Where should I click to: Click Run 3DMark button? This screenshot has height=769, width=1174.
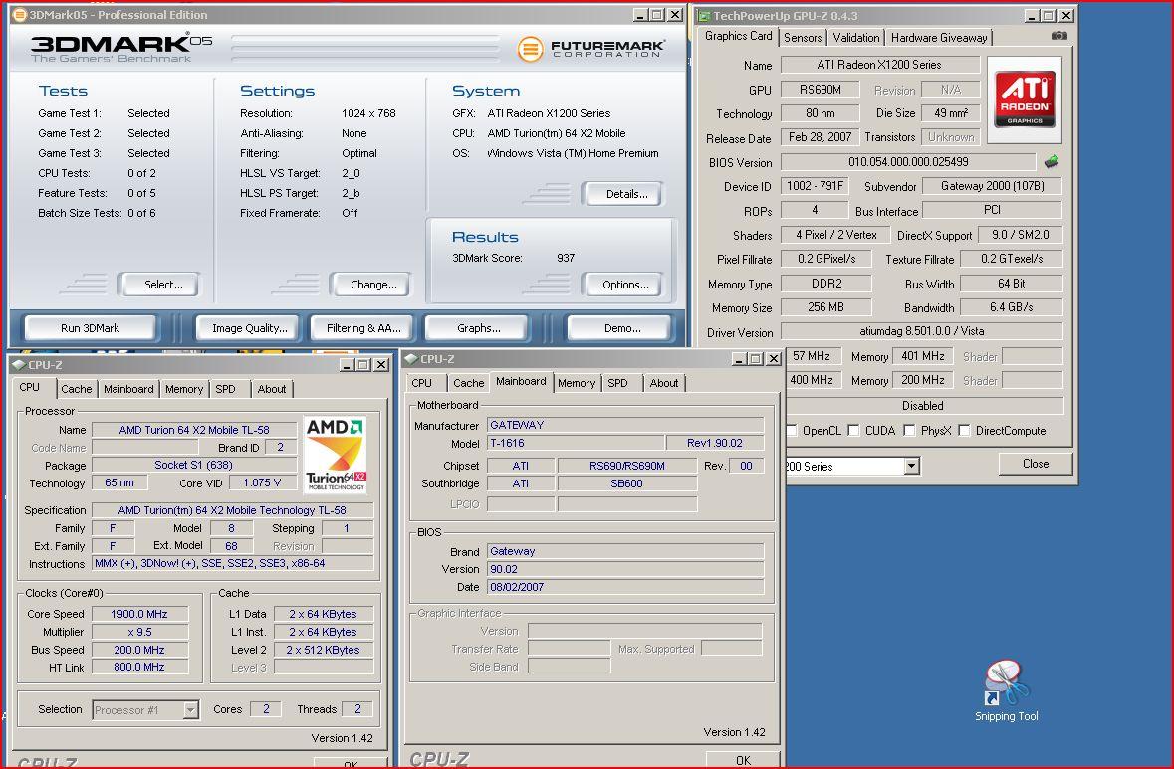(x=90, y=328)
